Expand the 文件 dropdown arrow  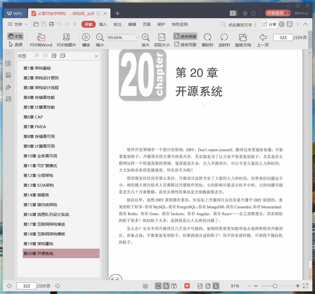(x=26, y=24)
